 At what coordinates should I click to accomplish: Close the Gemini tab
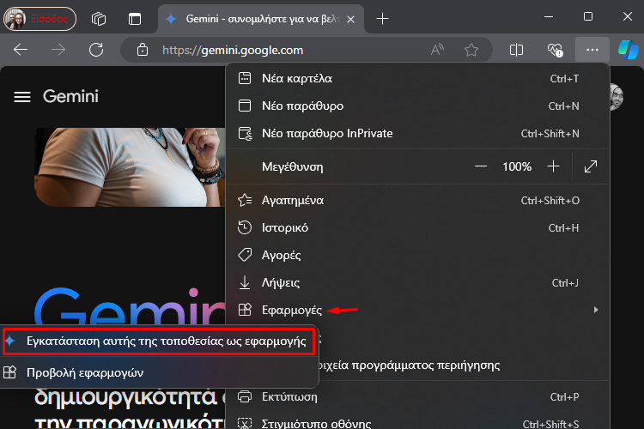tap(350, 19)
